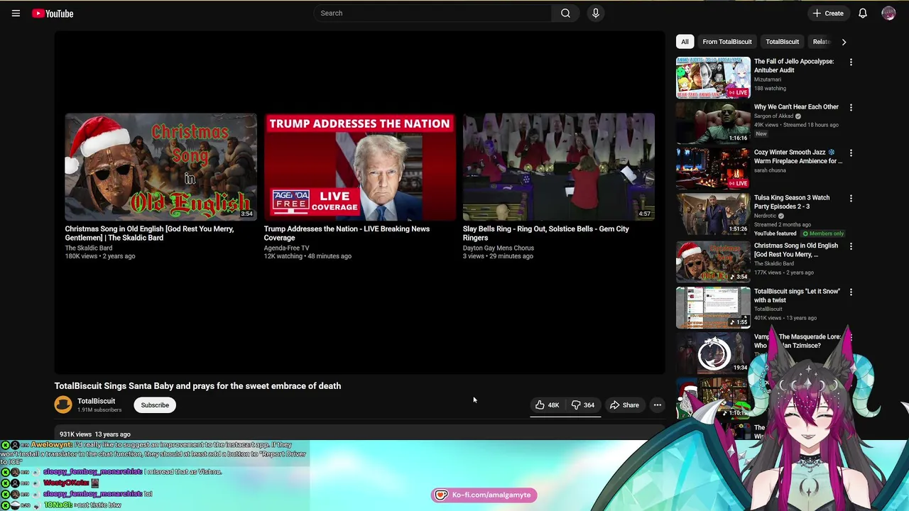Image resolution: width=909 pixels, height=511 pixels.
Task: Click the video title TotalBiscuit Sings Santa Baby
Action: (x=197, y=386)
